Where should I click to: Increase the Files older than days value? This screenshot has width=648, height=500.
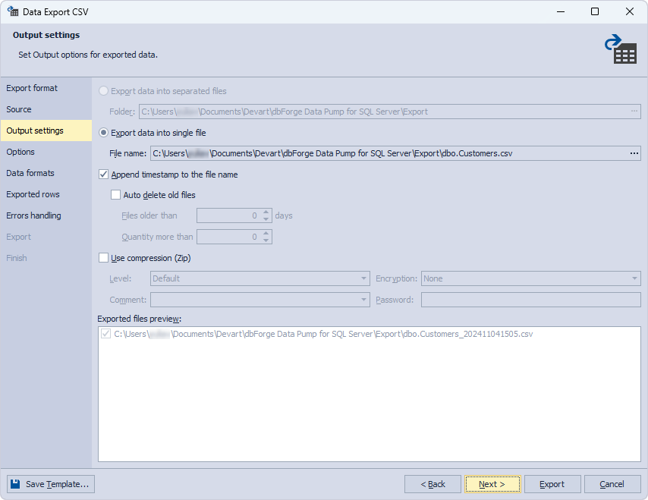[x=266, y=212]
